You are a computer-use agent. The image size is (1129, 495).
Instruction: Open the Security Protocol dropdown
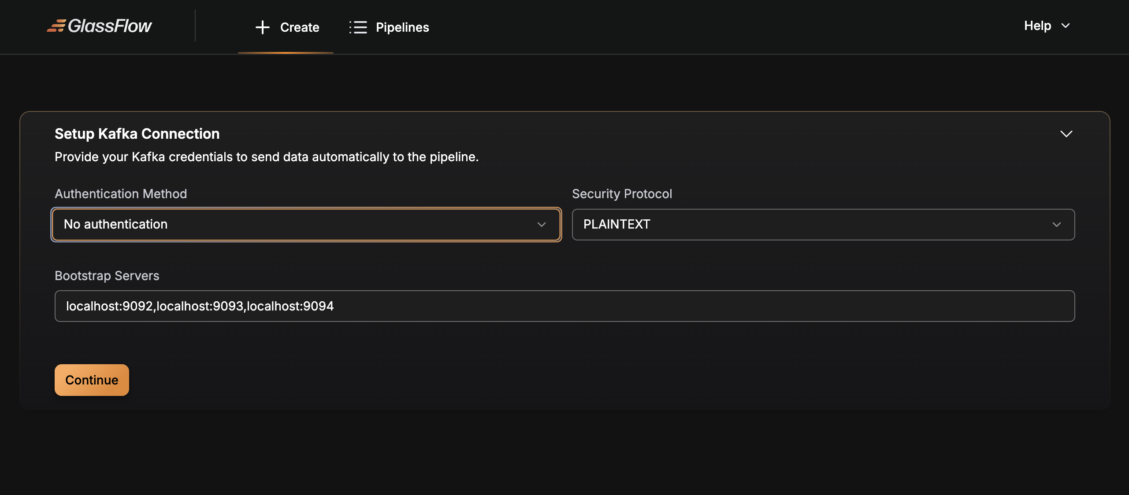[823, 225]
